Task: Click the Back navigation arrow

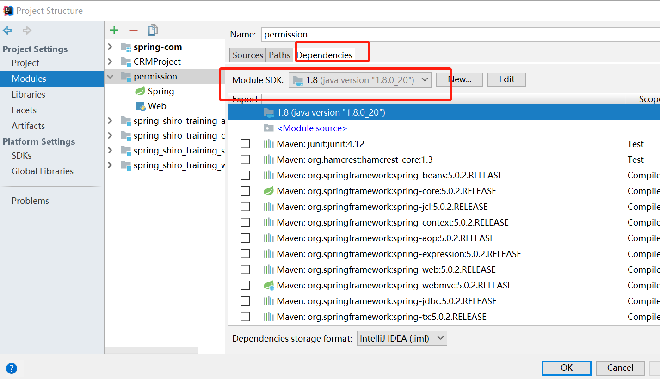Action: click(x=7, y=31)
